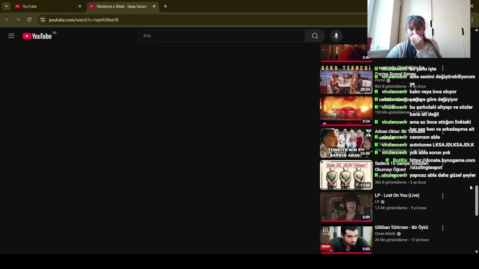Open options menu for Gökhan Türkmen - Bir Öykü
The image size is (479, 269).
pyautogui.click(x=443, y=228)
